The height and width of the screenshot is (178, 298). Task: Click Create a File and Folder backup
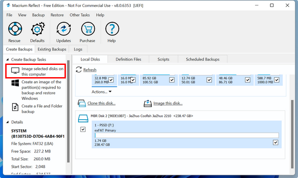coord(42,109)
